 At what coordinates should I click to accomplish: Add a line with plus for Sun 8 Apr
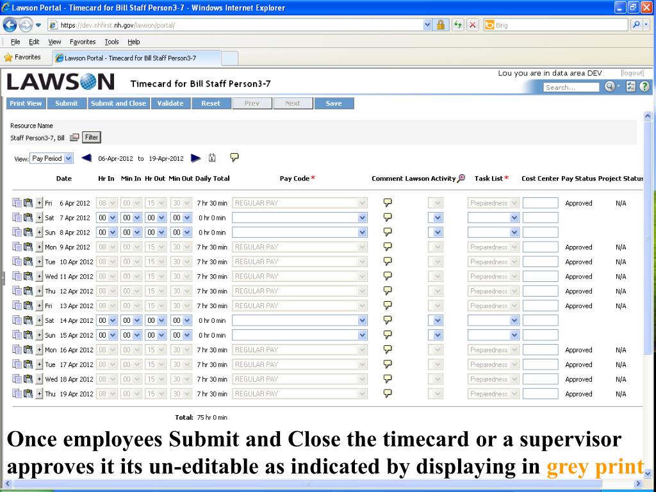(x=39, y=232)
